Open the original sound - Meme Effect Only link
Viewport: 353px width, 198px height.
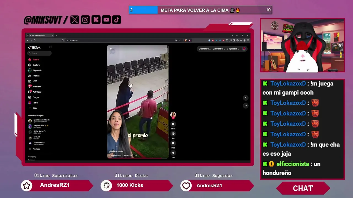123,155
